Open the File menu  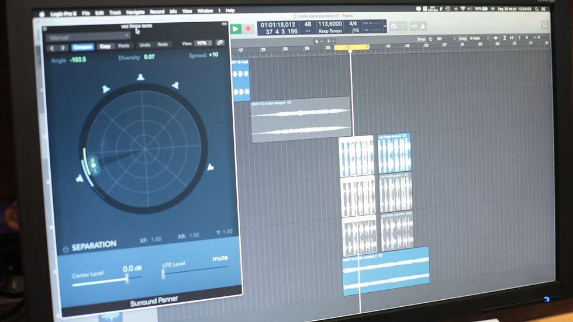coord(86,13)
